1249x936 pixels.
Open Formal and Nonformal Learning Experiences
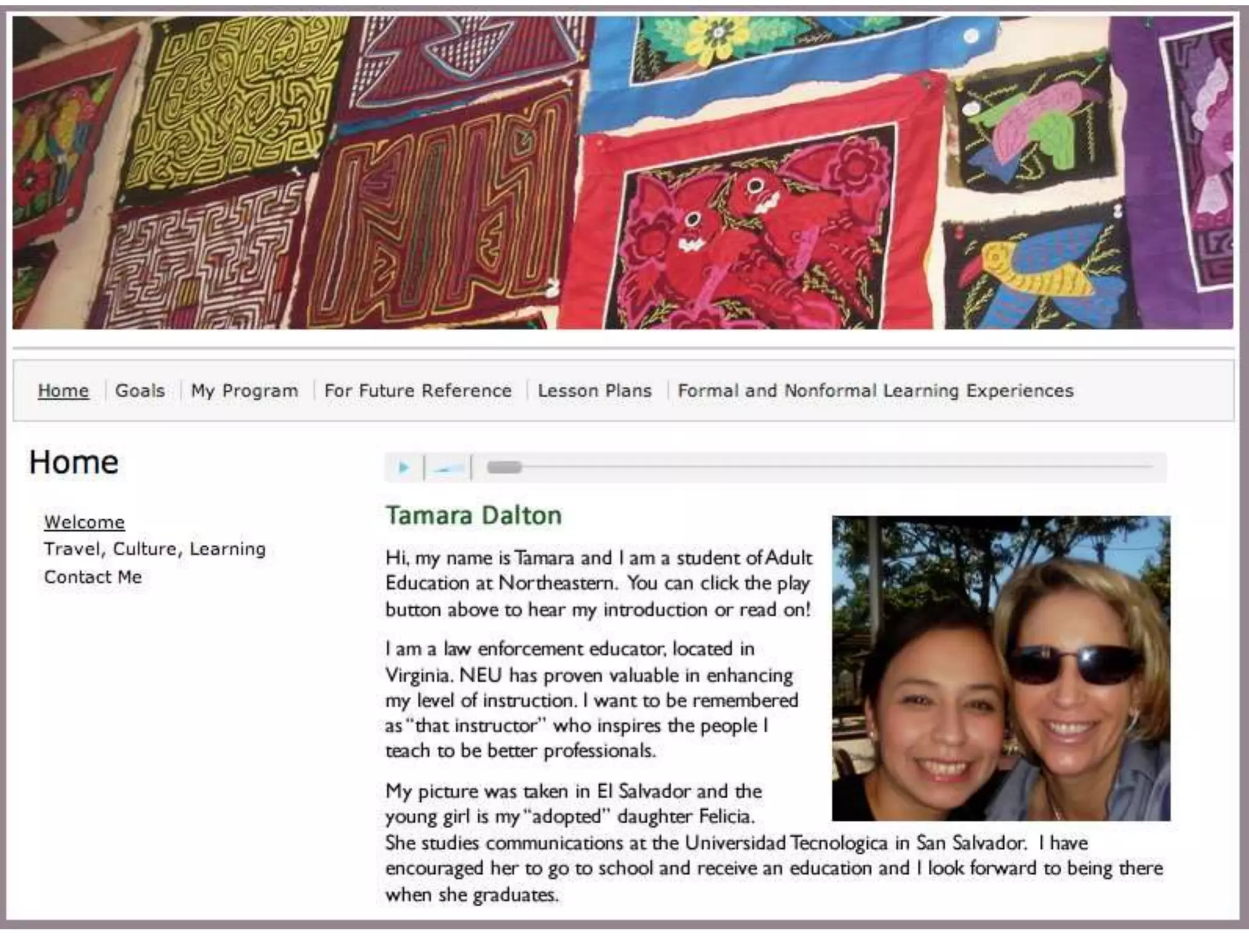click(876, 391)
